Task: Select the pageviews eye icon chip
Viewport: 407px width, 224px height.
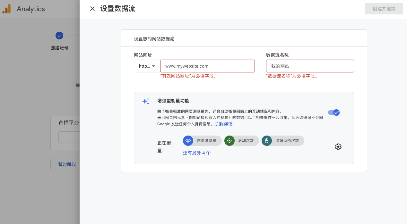Action: (188, 141)
